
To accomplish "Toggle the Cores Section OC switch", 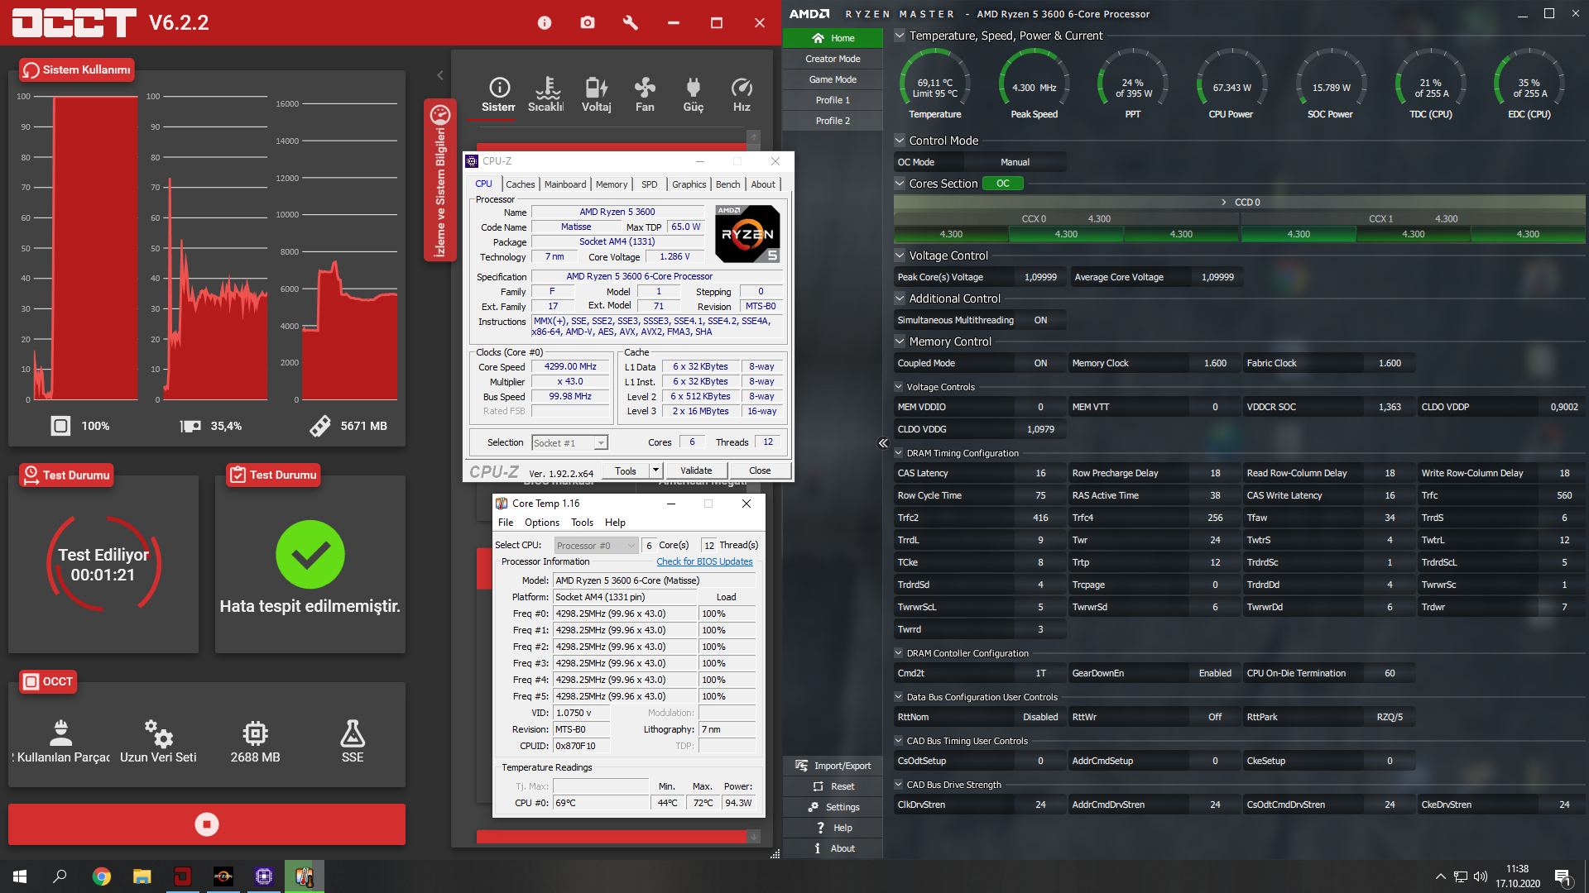I will [x=1002, y=184].
